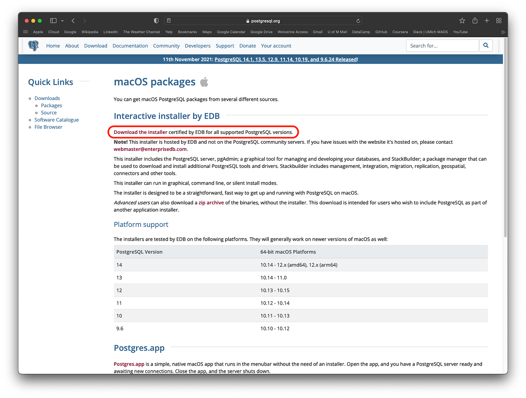Click the Apple logo beside macOS packages heading

204,81
